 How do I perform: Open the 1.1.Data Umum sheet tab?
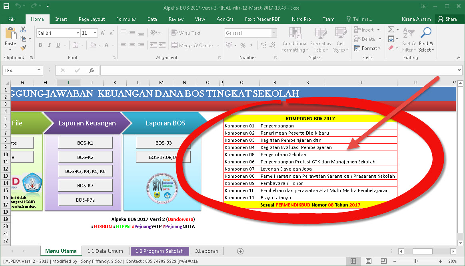(105, 251)
